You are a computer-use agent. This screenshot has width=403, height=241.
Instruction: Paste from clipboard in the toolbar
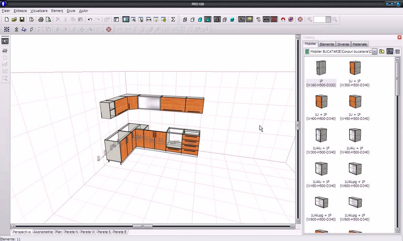81,19
